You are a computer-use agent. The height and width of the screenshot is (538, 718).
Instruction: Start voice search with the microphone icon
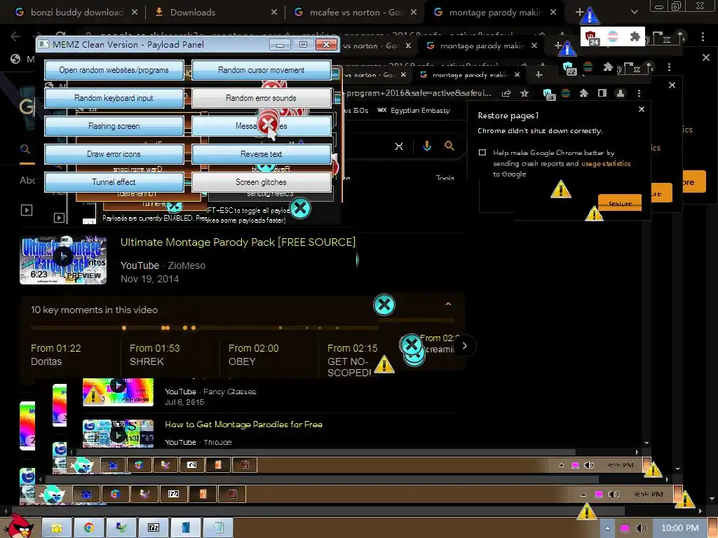coord(427,146)
